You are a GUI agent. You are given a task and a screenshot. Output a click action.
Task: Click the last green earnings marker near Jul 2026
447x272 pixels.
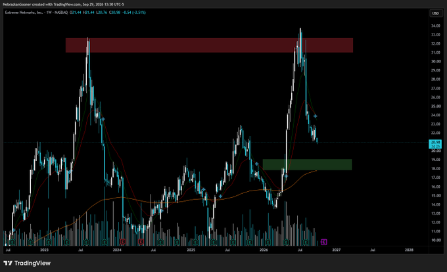[306, 242]
